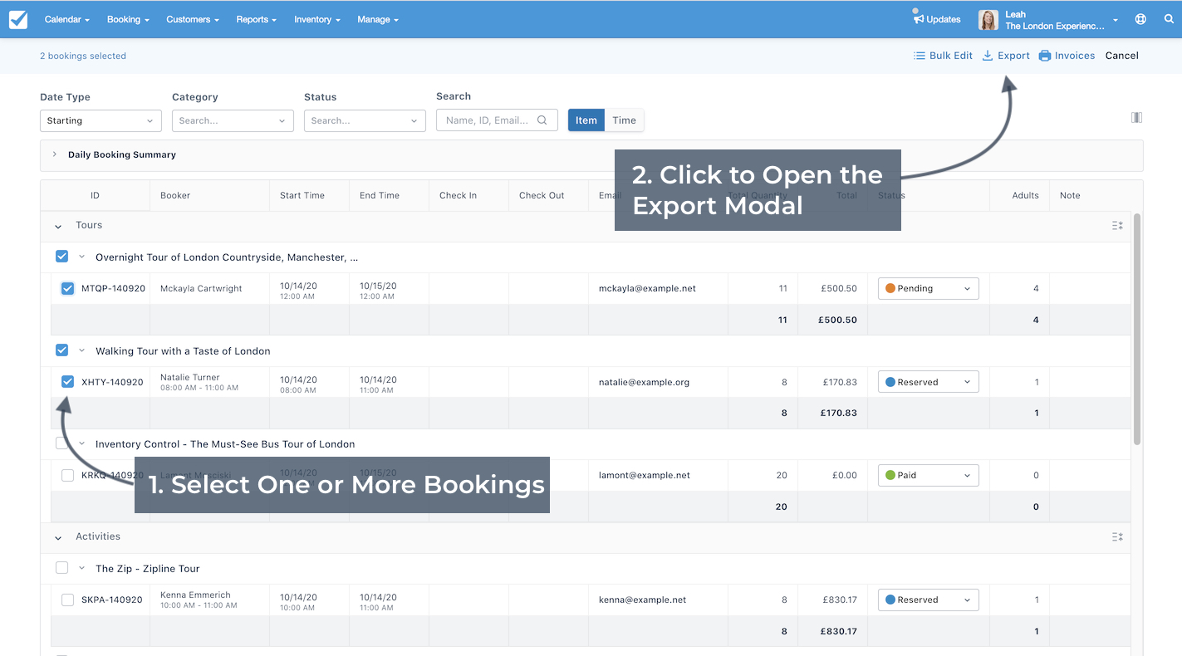Collapse The Zip - Zipline Tour item
Screen dimensions: 1182x656
(x=81, y=568)
